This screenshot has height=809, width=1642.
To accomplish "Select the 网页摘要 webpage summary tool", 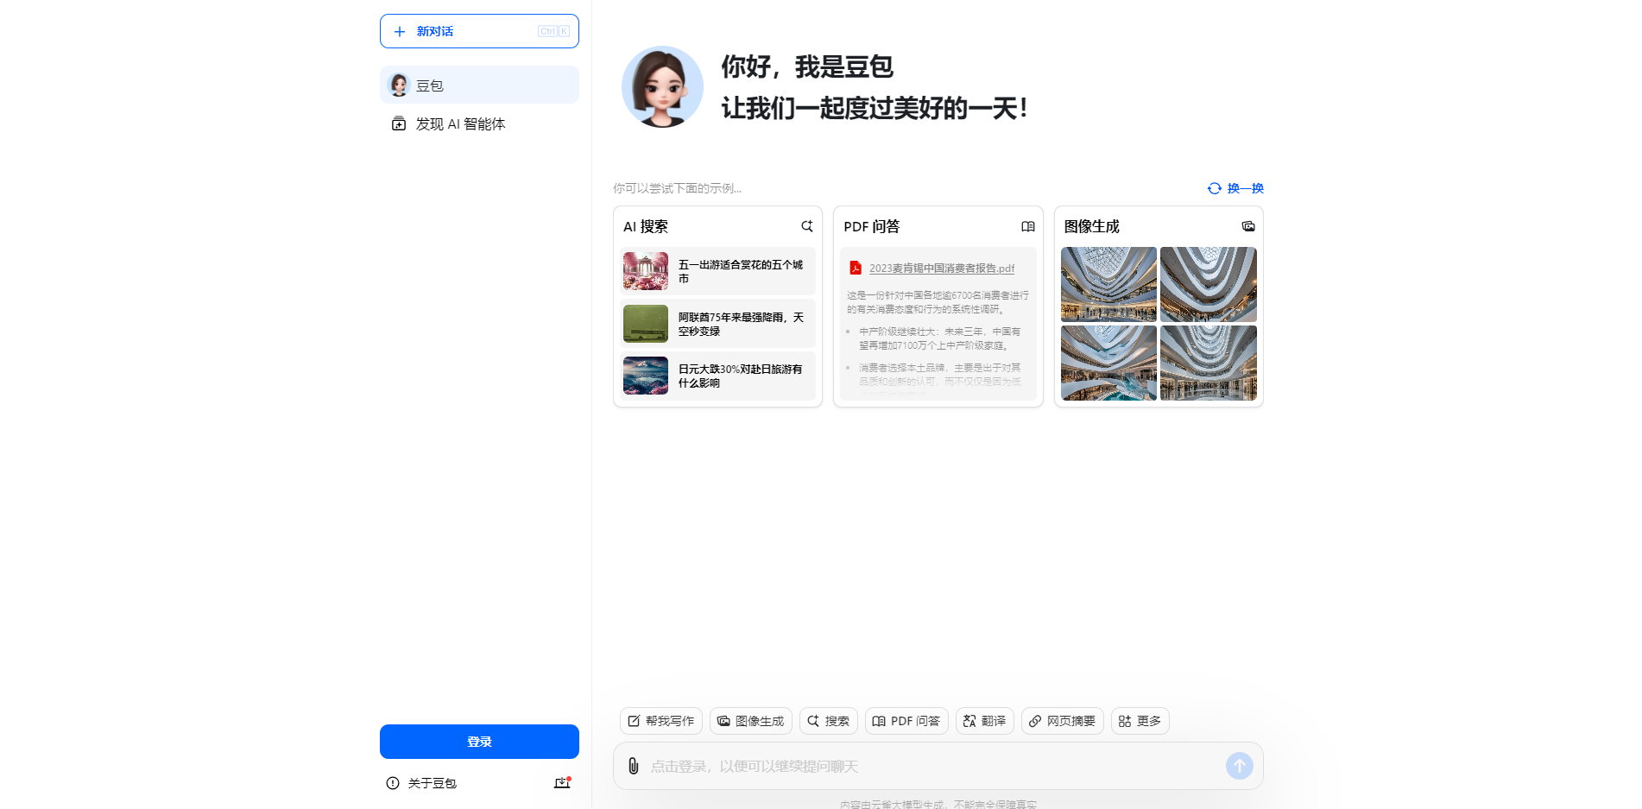I will point(1062,721).
